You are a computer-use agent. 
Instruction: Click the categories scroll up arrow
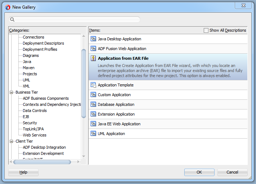click(84, 36)
